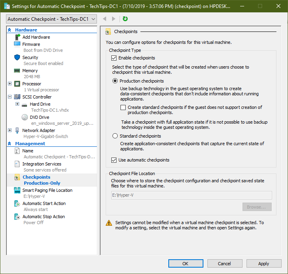Screen dimensions: 288x274
Task: Check Create standard checkpoints fallback option
Action: (123, 107)
